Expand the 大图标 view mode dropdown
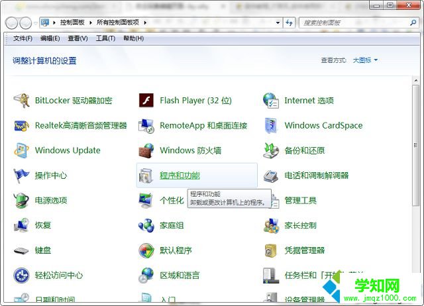The image size is (424, 306). (376, 60)
